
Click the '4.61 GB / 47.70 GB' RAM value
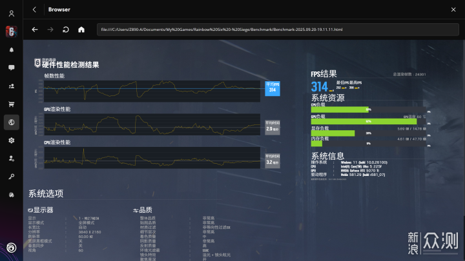[x=412, y=139]
